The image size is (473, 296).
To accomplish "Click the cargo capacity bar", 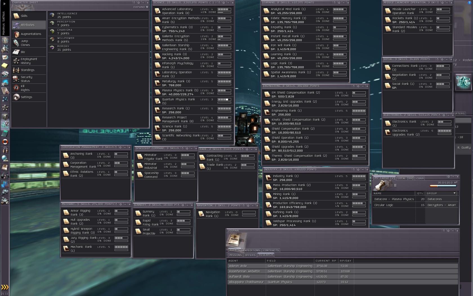I will (444, 186).
